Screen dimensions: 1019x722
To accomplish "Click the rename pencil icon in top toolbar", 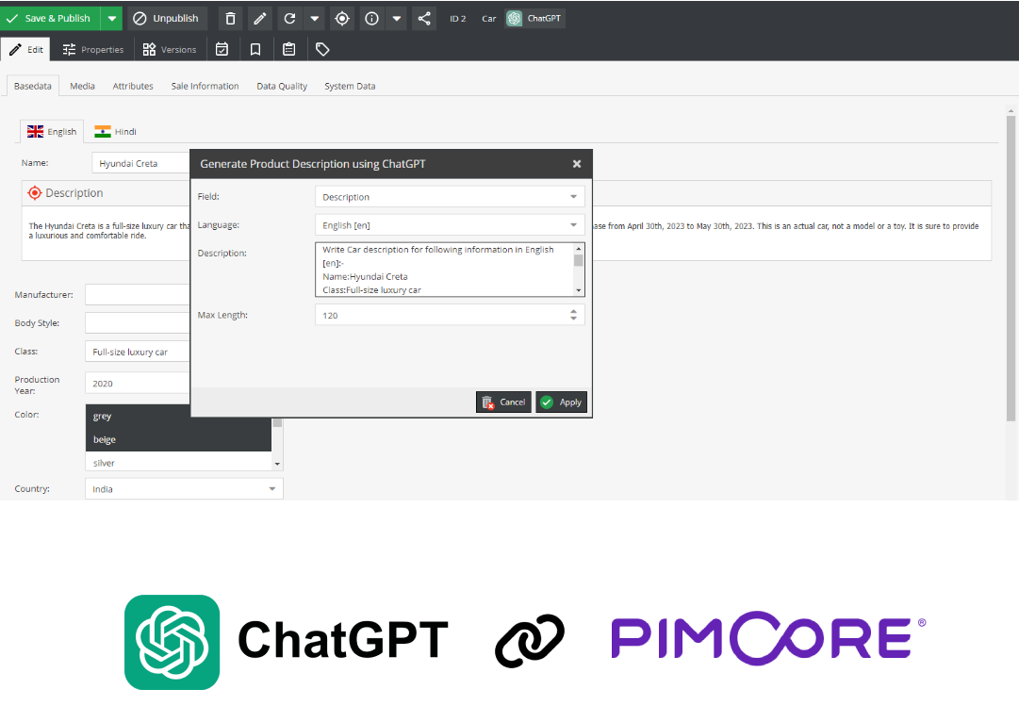I will coord(259,18).
